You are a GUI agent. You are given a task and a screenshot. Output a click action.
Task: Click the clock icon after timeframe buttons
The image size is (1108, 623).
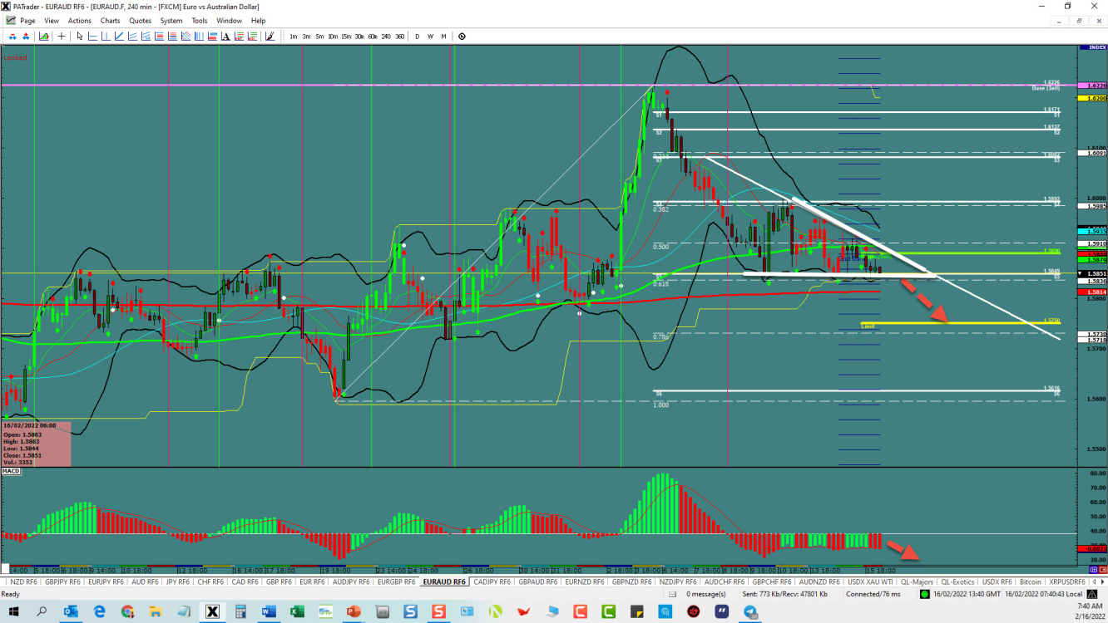tap(461, 37)
